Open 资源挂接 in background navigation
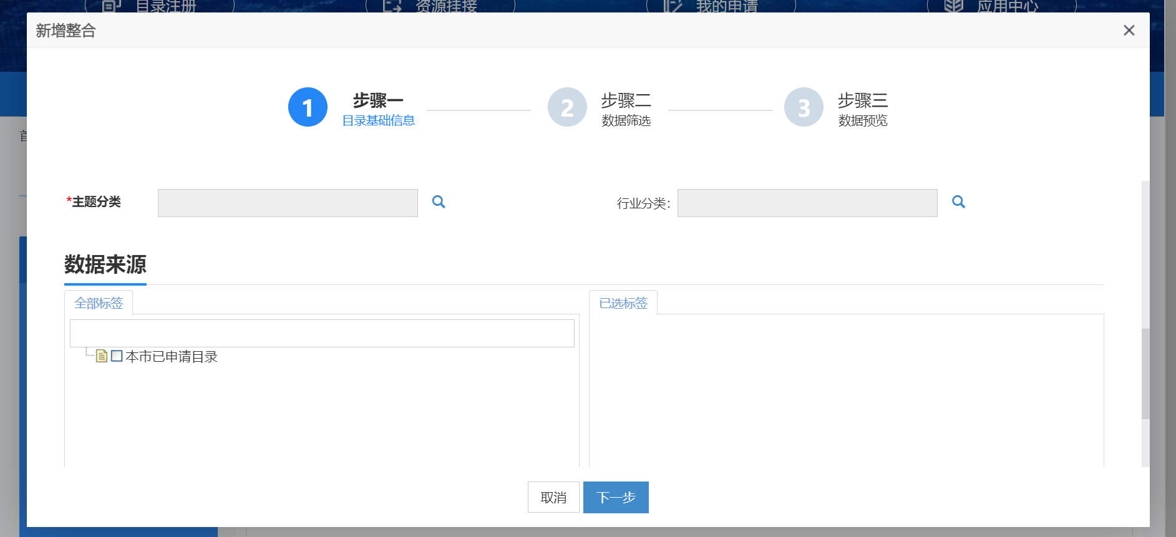The image size is (1176, 537). tap(440, 6)
